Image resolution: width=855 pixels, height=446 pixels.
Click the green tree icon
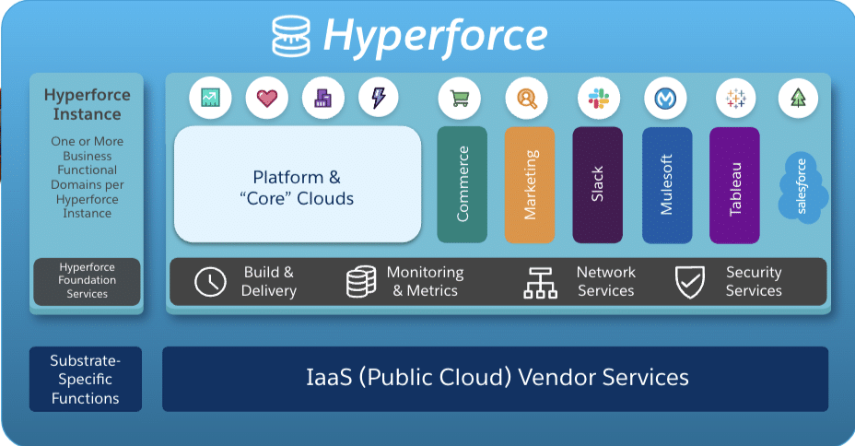click(x=798, y=98)
